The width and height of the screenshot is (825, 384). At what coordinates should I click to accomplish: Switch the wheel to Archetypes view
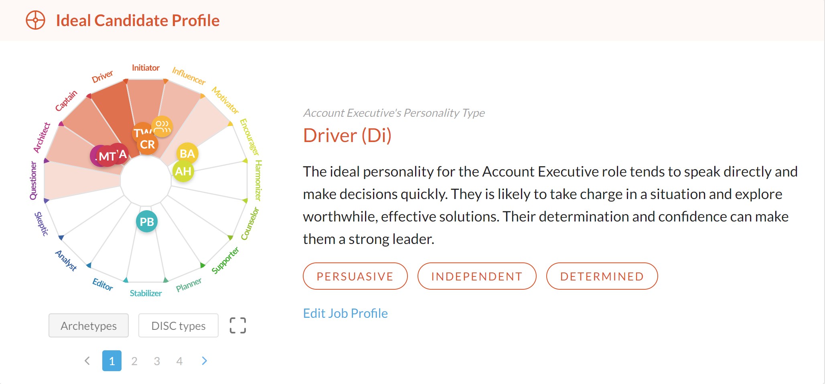coord(89,326)
